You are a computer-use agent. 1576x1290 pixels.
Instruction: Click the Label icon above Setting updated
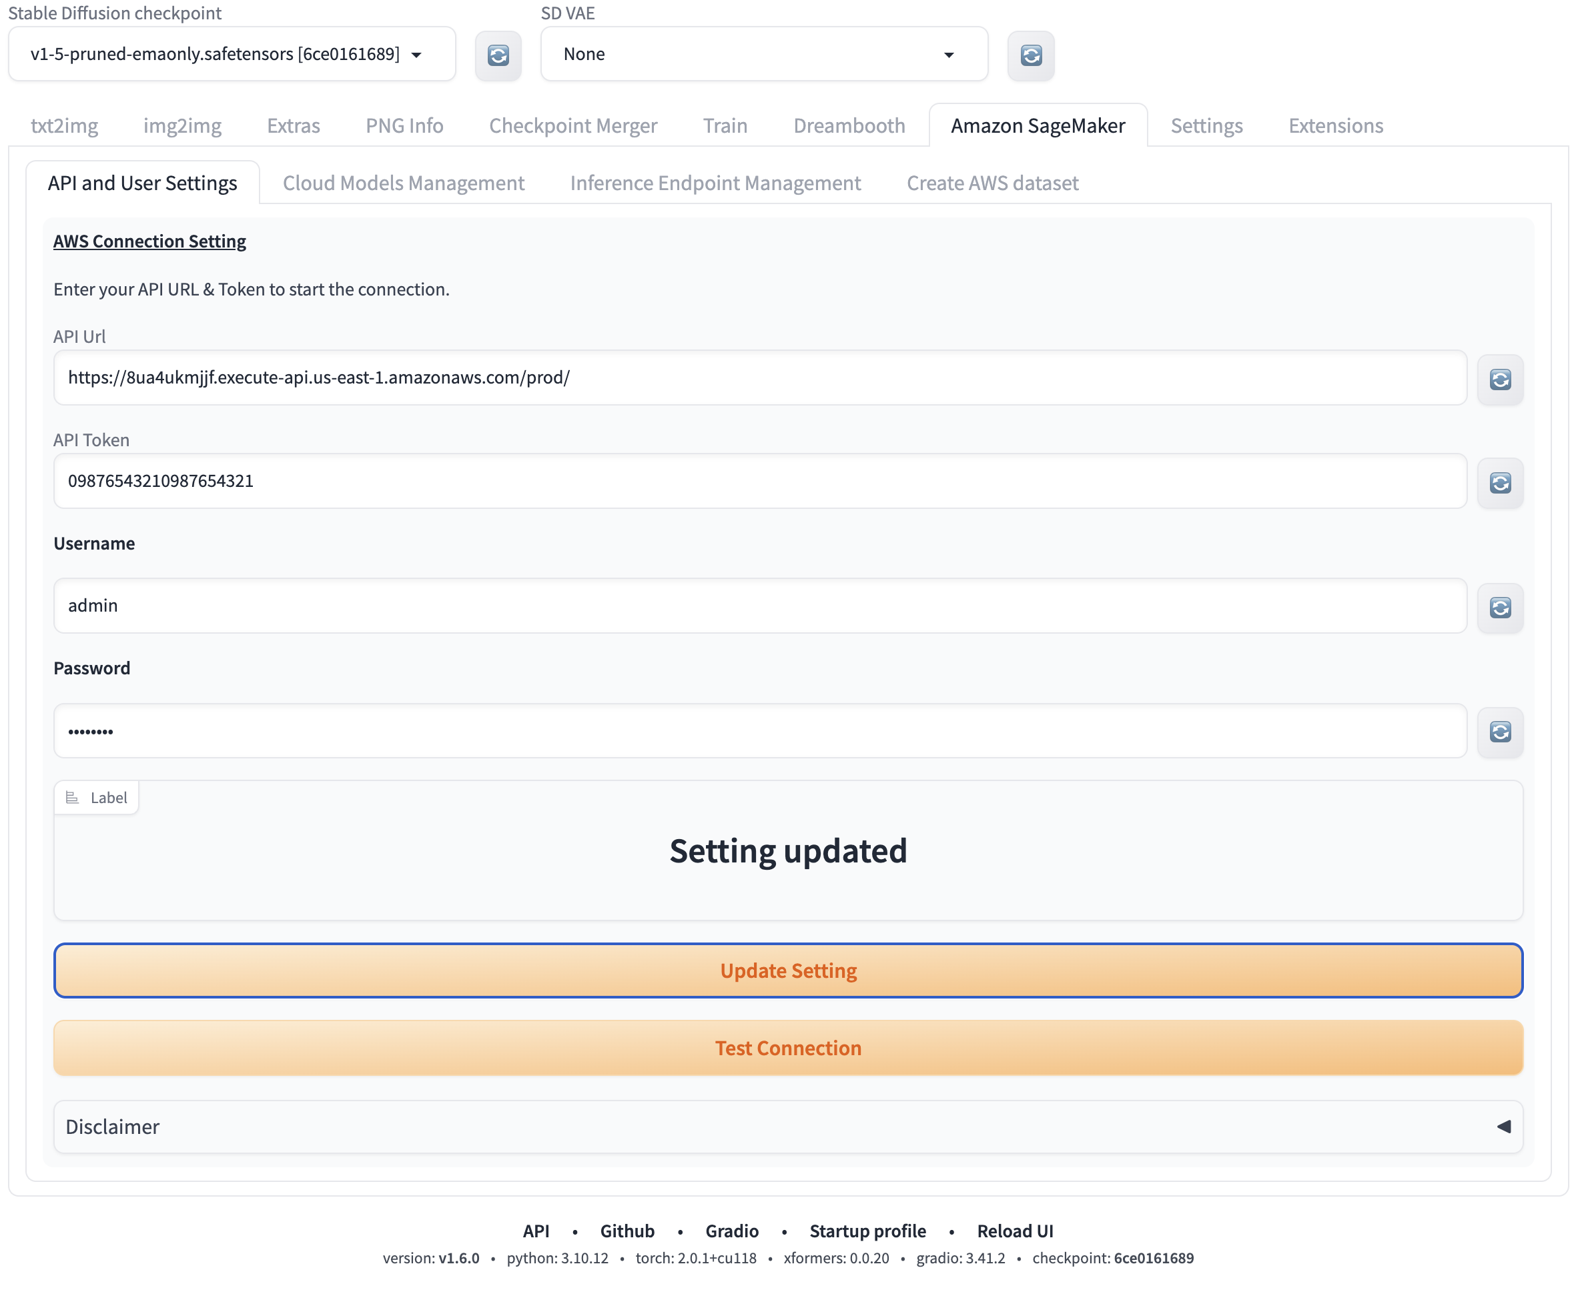[72, 797]
